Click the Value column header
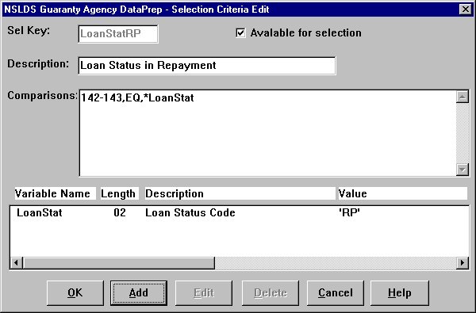 (x=403, y=193)
